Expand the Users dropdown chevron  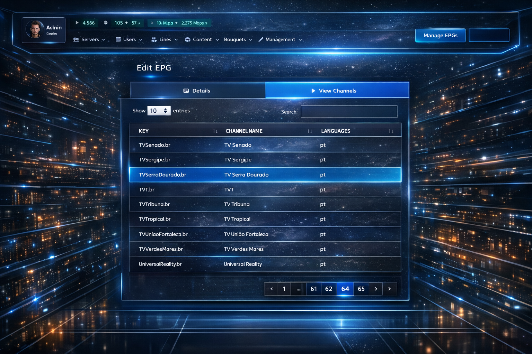(141, 40)
